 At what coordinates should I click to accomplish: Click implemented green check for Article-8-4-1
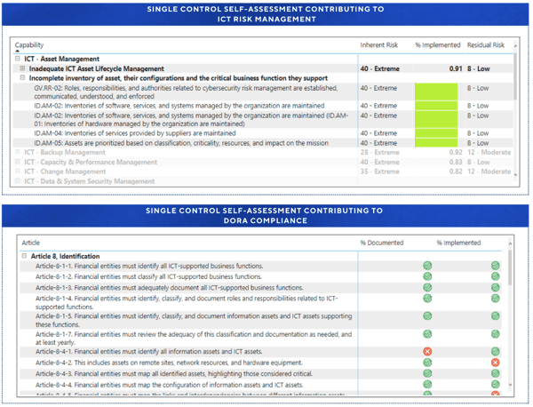pos(496,351)
